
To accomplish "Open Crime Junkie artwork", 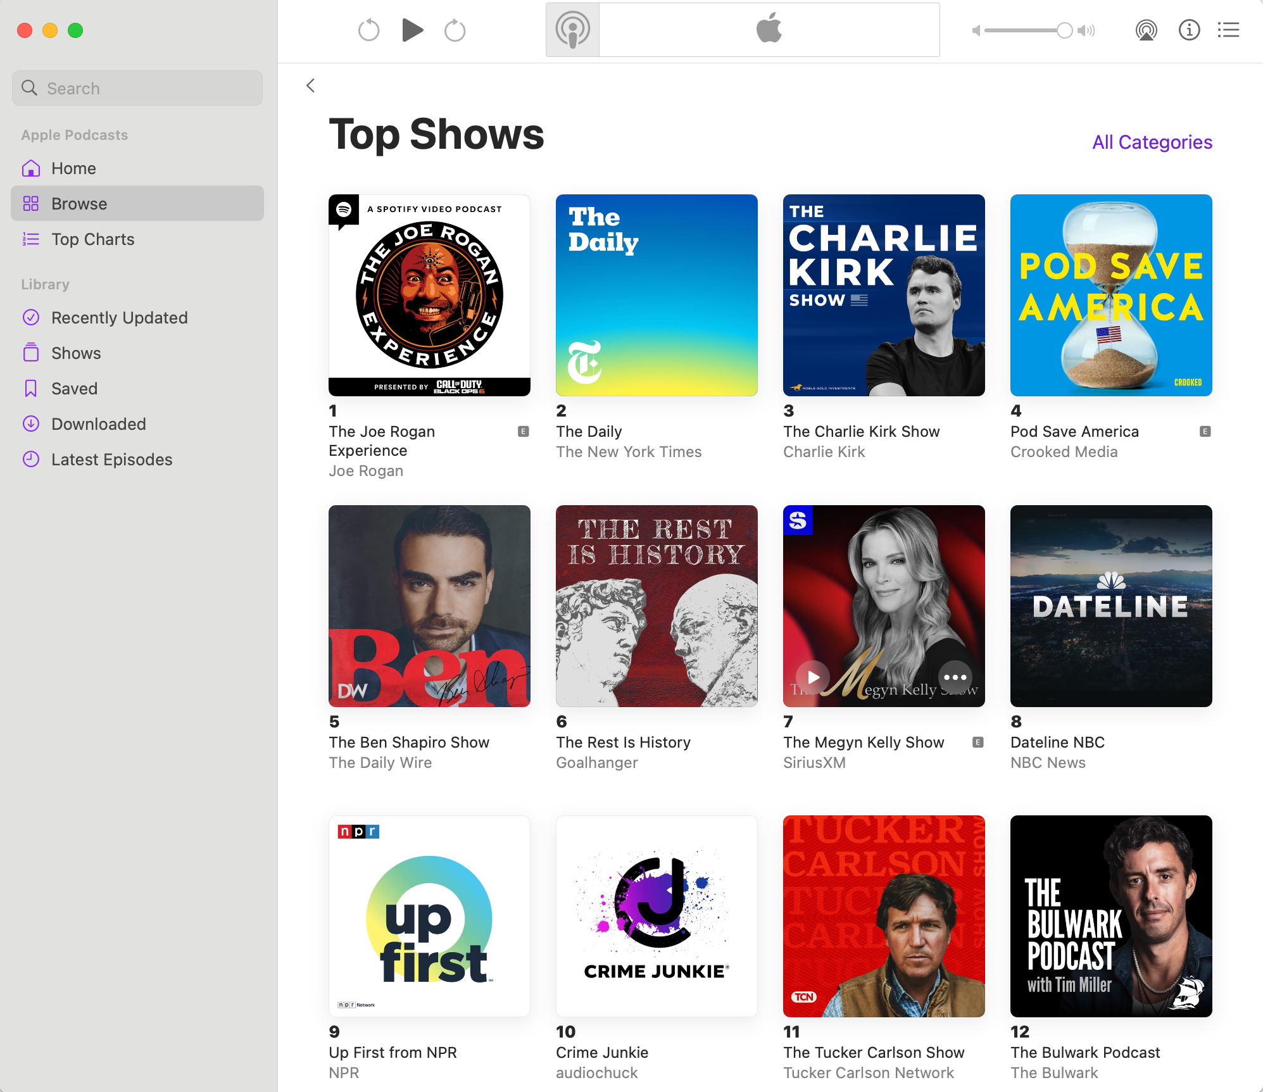I will [x=657, y=916].
